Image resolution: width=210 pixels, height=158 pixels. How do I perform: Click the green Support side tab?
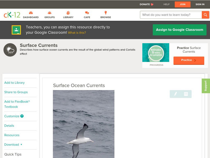[x=206, y=86]
